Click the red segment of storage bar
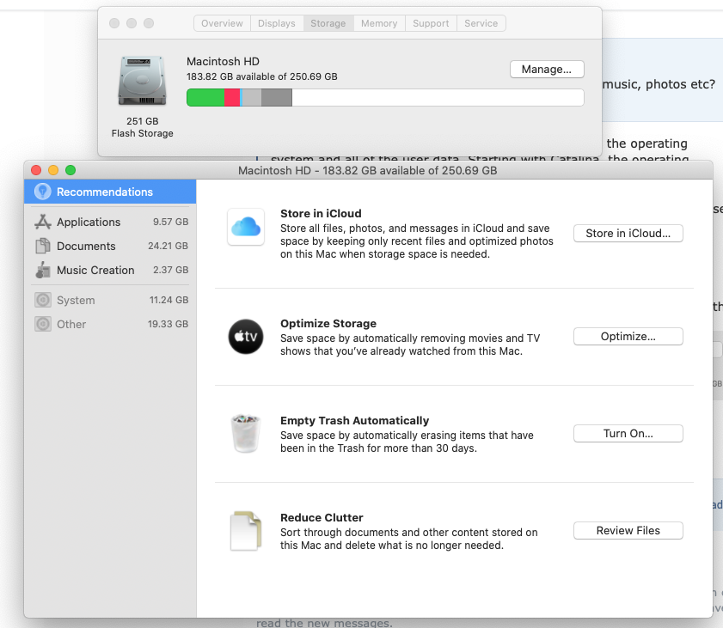723x628 pixels. (x=232, y=98)
